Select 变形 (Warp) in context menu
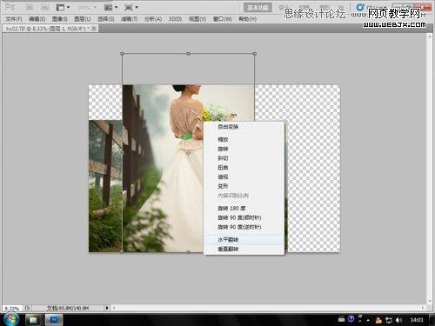 [x=244, y=186]
